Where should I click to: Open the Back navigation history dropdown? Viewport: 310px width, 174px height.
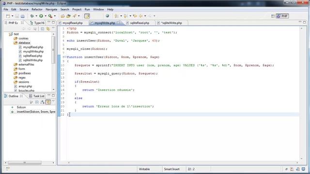point(145,16)
